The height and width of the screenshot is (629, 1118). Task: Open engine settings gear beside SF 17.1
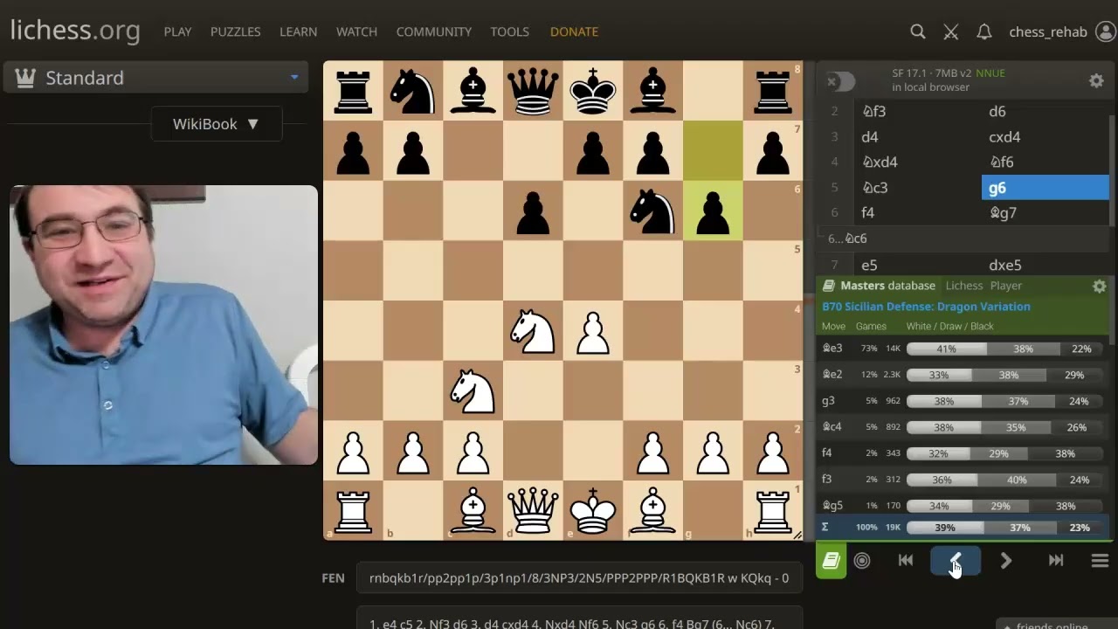1096,80
